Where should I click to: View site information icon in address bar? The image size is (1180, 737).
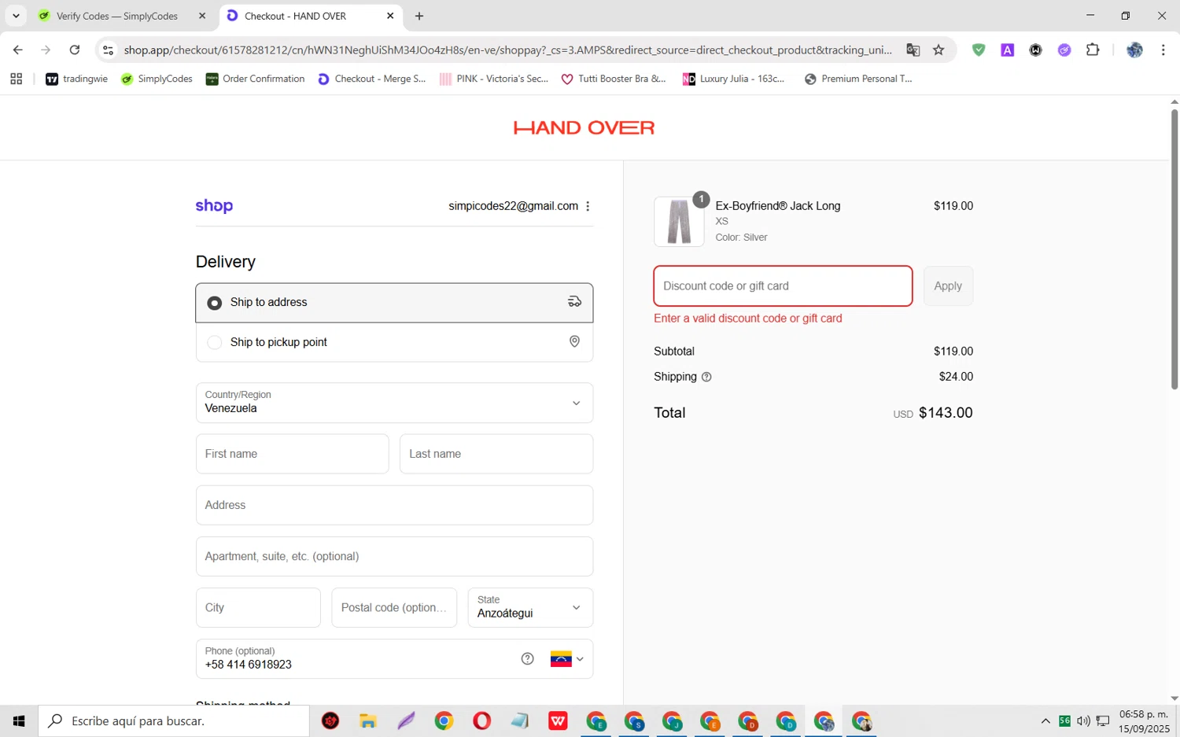pyautogui.click(x=109, y=50)
